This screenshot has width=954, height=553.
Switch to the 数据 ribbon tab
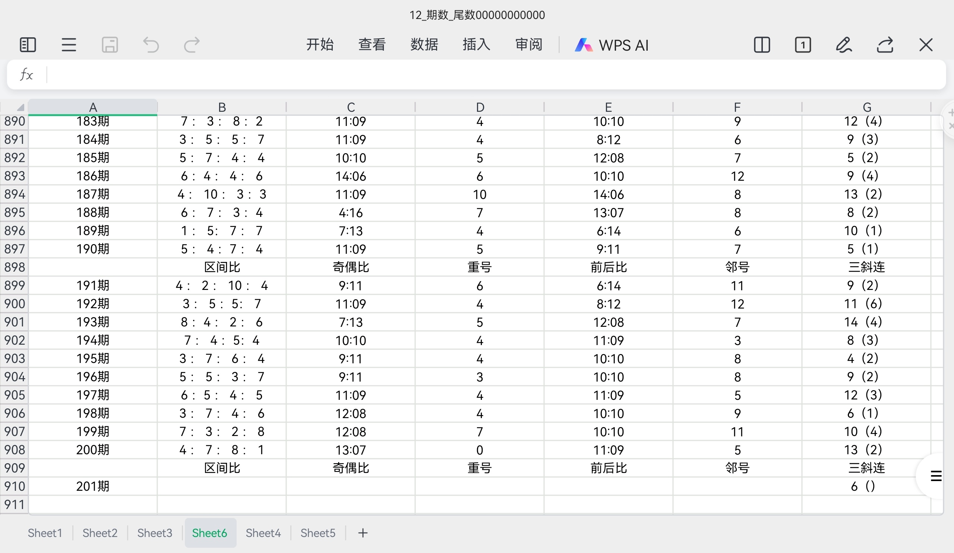(424, 45)
